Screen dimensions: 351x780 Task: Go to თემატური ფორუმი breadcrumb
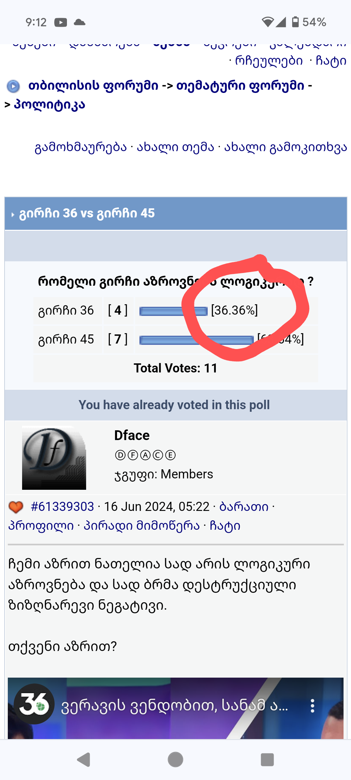click(x=240, y=86)
